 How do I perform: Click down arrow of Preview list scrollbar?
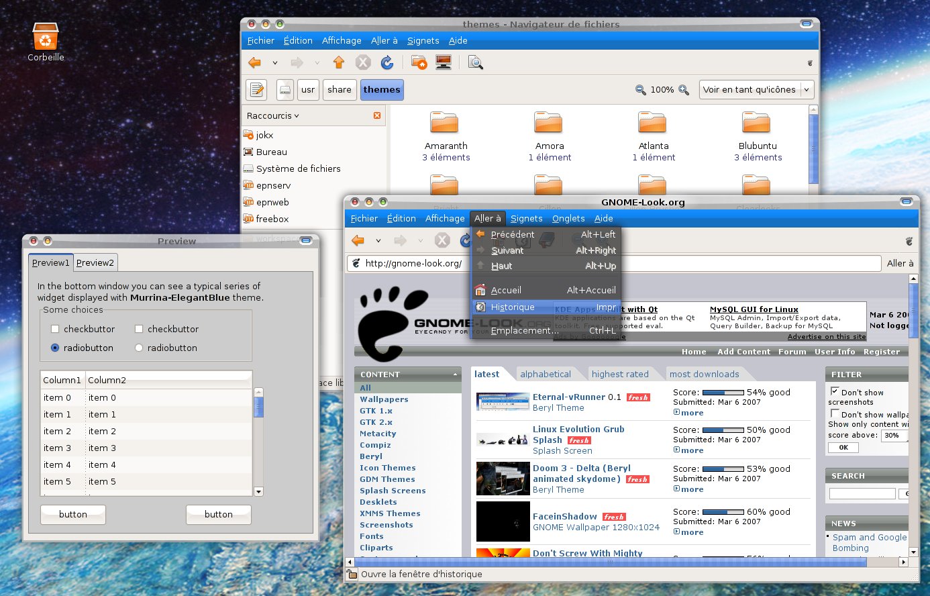pos(258,491)
